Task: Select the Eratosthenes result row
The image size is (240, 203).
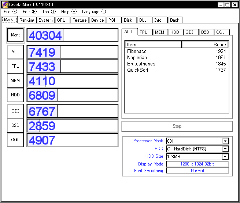Action: [177, 64]
